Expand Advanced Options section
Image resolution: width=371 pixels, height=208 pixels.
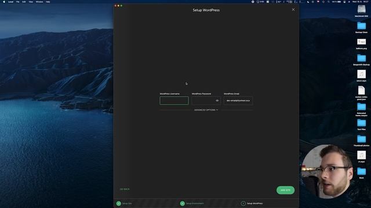tap(206, 110)
